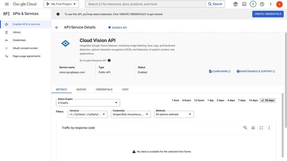This screenshot has height=161, width=287.
Task: Select Enabled APIs & services in sidebar
Action: (26, 24)
